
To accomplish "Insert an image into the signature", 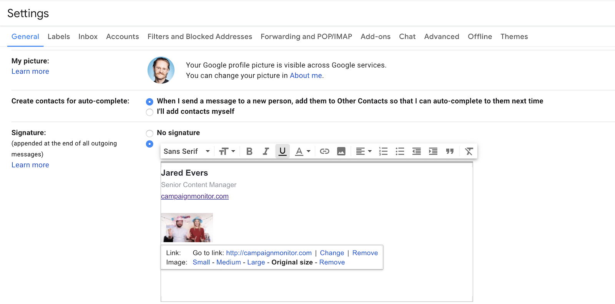I will pos(341,151).
